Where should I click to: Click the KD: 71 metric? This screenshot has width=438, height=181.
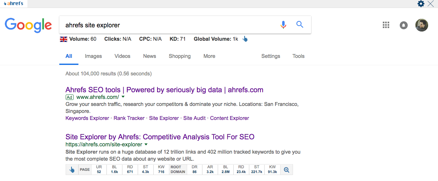[178, 39]
